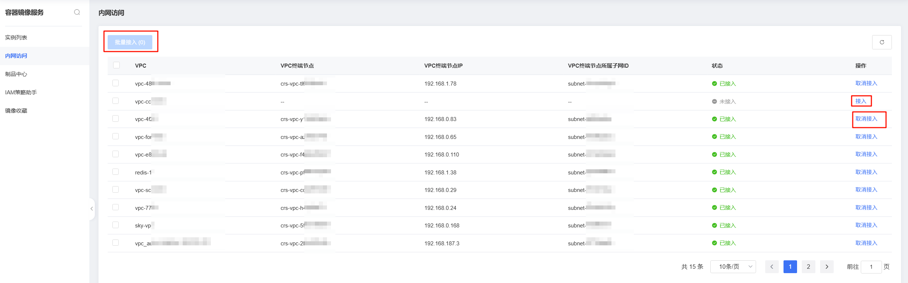
Task: Tick the checkbox for the sky-vp row
Action: tap(116, 225)
